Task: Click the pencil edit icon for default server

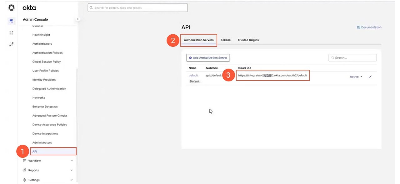Action: tap(370, 77)
